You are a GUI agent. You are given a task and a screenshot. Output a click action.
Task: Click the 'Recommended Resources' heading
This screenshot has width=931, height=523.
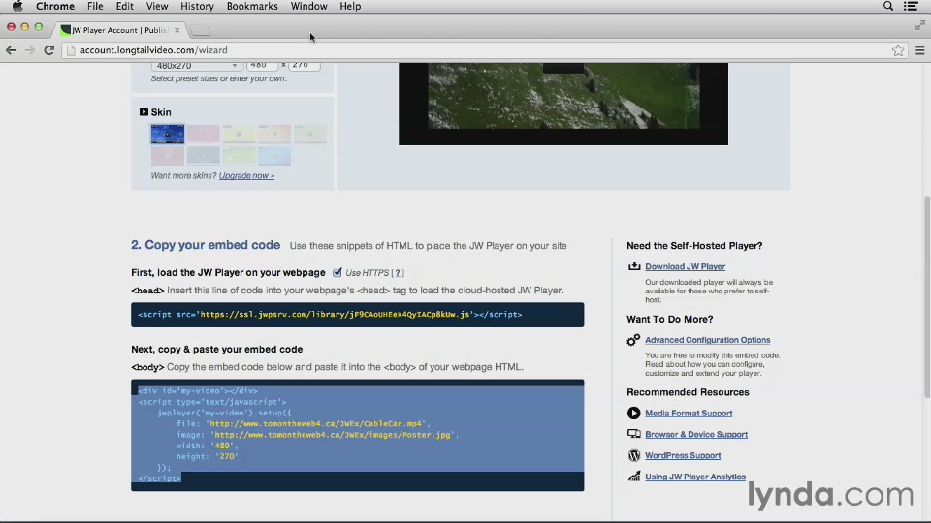pyautogui.click(x=688, y=392)
